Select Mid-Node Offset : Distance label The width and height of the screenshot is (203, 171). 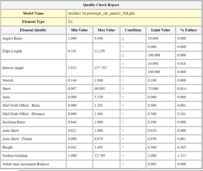point(24,114)
